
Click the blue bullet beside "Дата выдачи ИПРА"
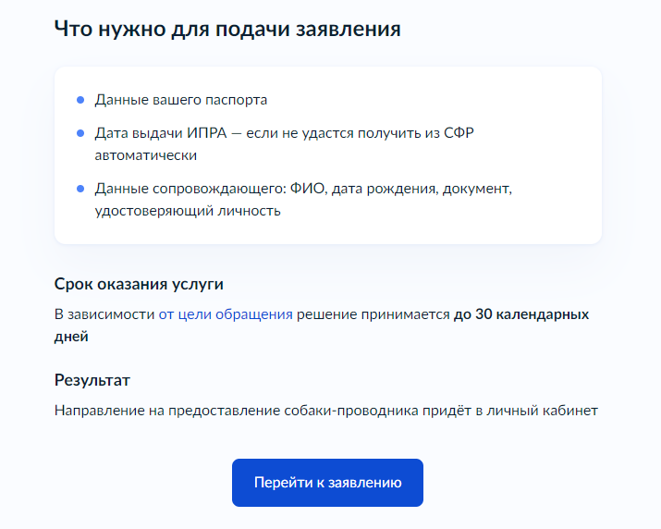point(80,133)
